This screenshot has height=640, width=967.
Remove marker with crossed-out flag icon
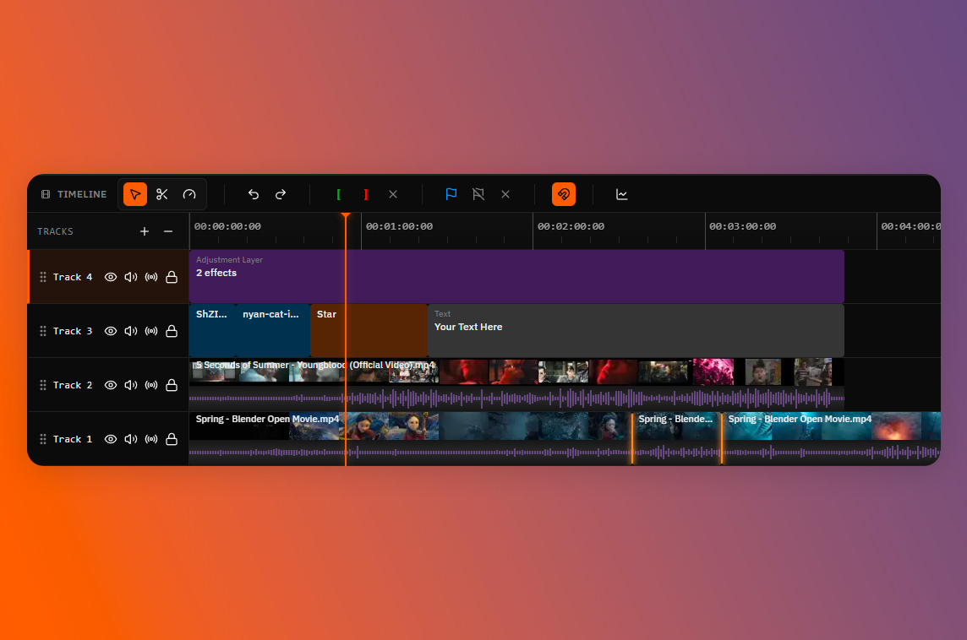(x=478, y=194)
